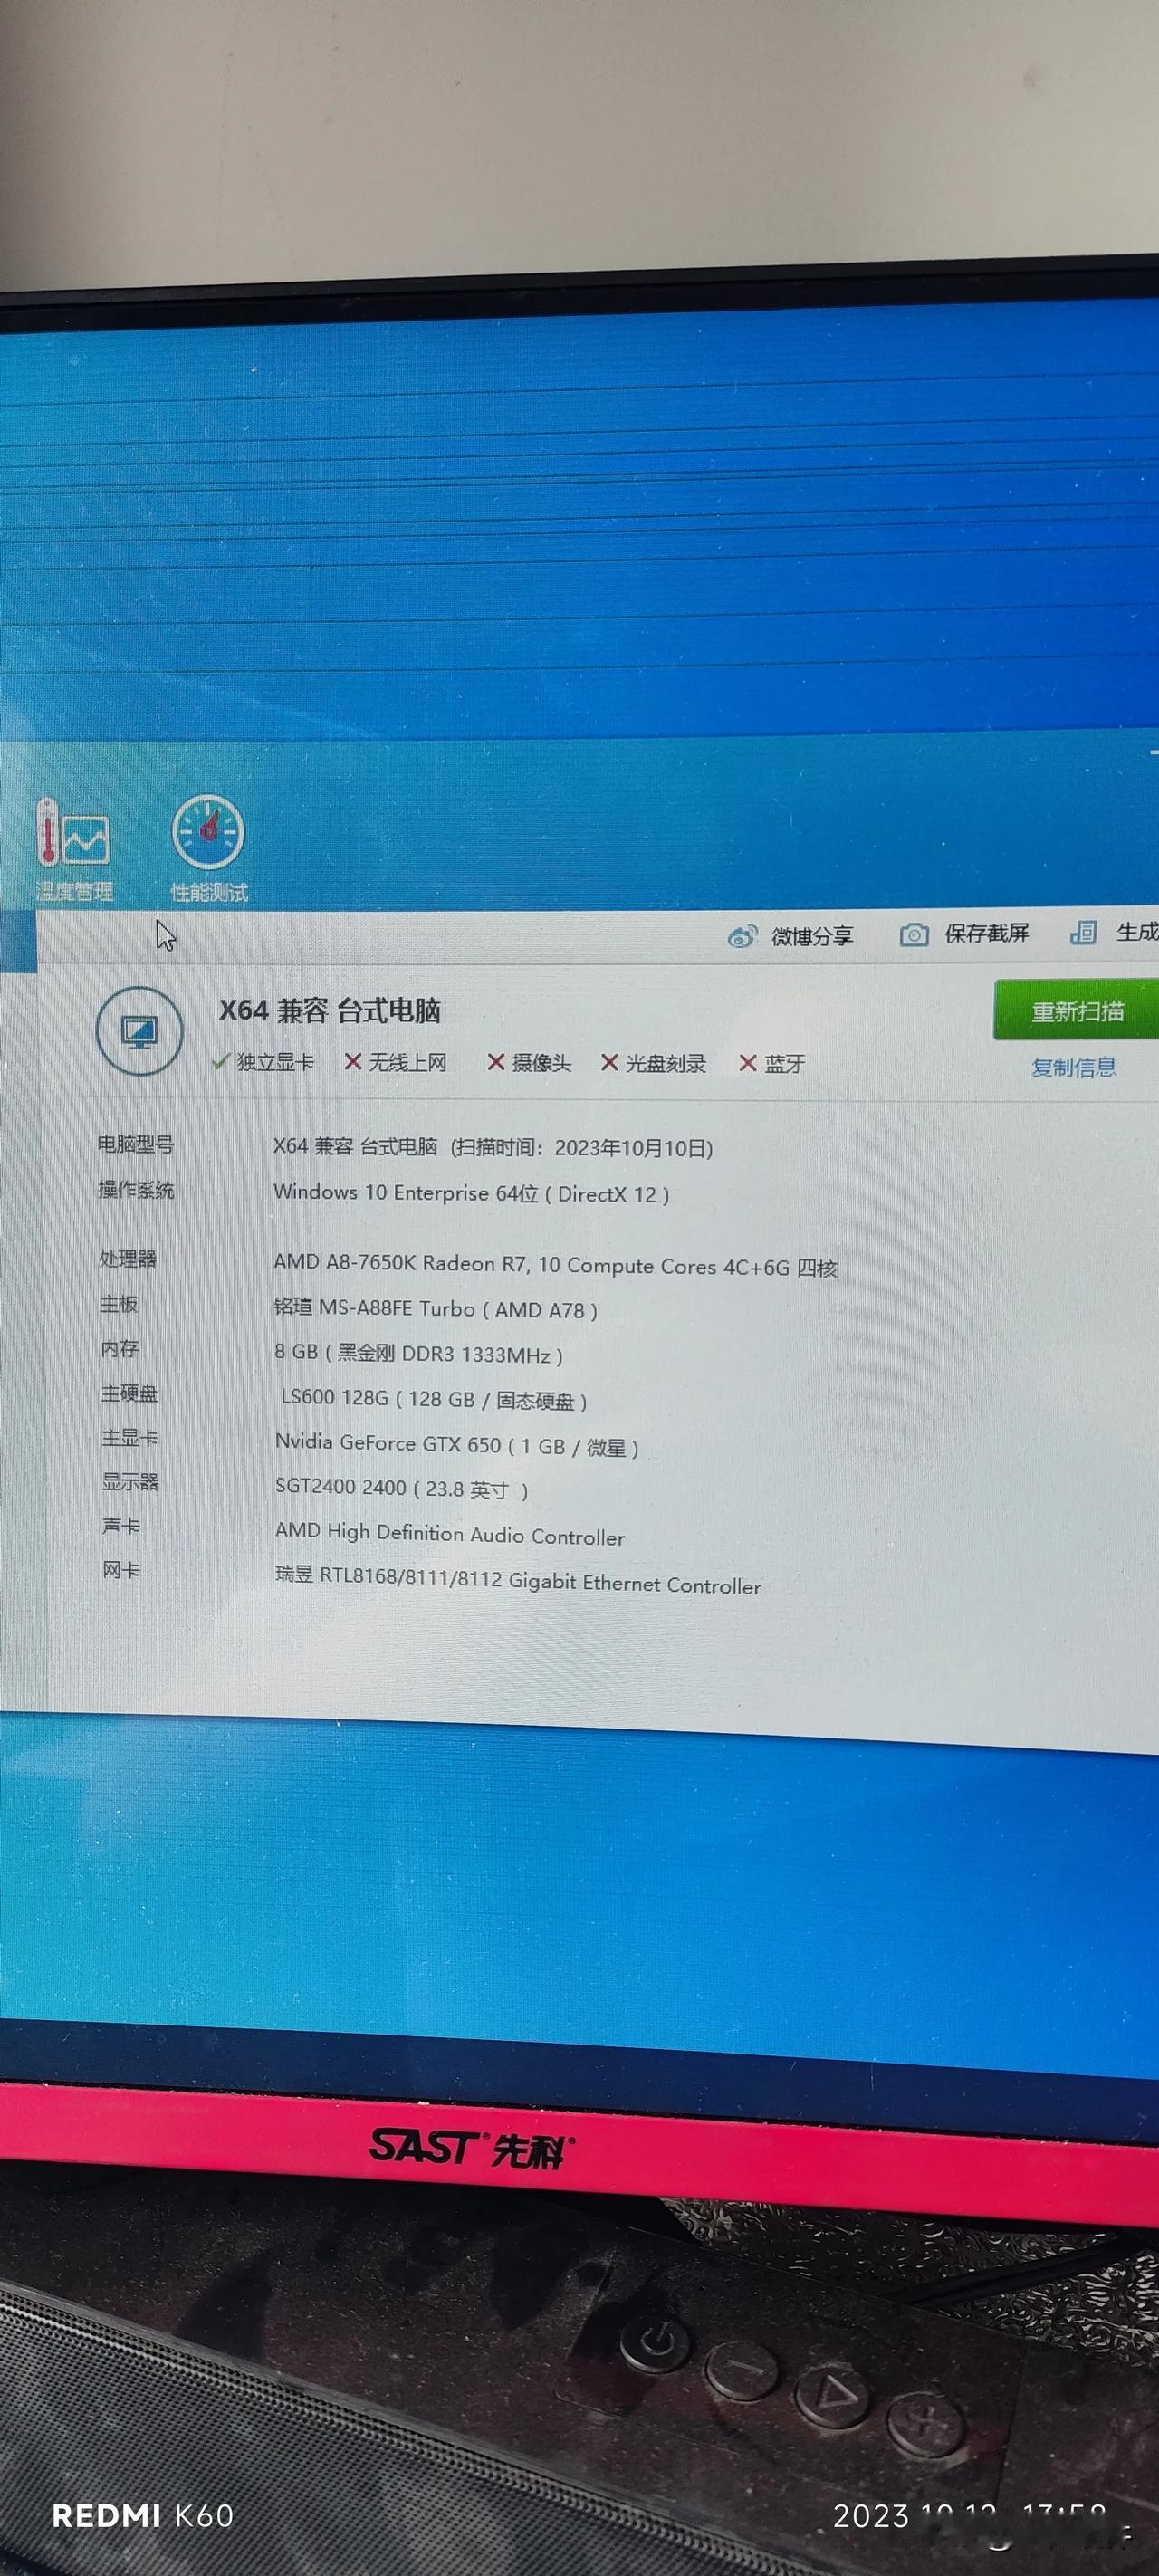Click the 瑞昱 RTL8168/8111/8112 Gigabit Ethernet text
The height and width of the screenshot is (2576, 1159).
tap(518, 1581)
